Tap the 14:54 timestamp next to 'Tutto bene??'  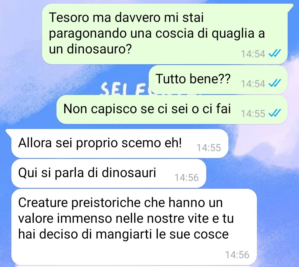click(x=253, y=84)
